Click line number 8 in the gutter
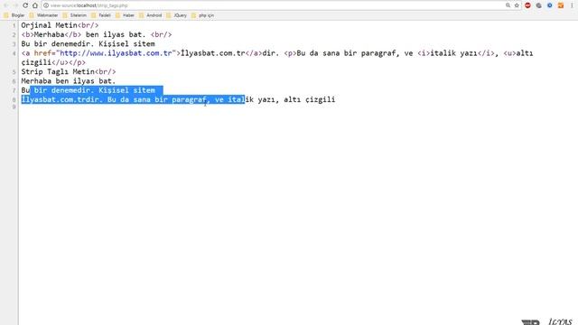The width and height of the screenshot is (578, 325). pyautogui.click(x=14, y=100)
